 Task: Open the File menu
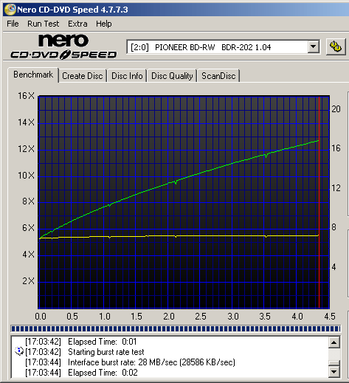(x=13, y=24)
